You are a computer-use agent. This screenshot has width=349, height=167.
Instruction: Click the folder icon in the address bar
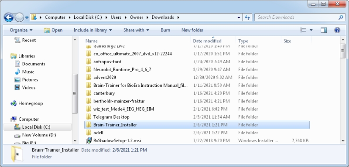pos(34,17)
